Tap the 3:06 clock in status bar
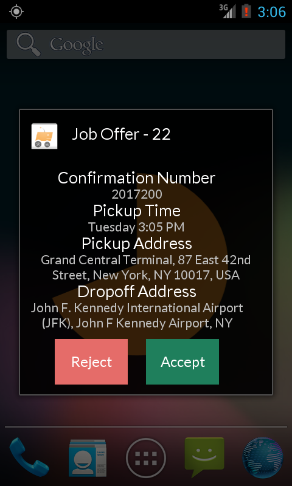Viewport: 292px width, 486px height. coord(271,12)
